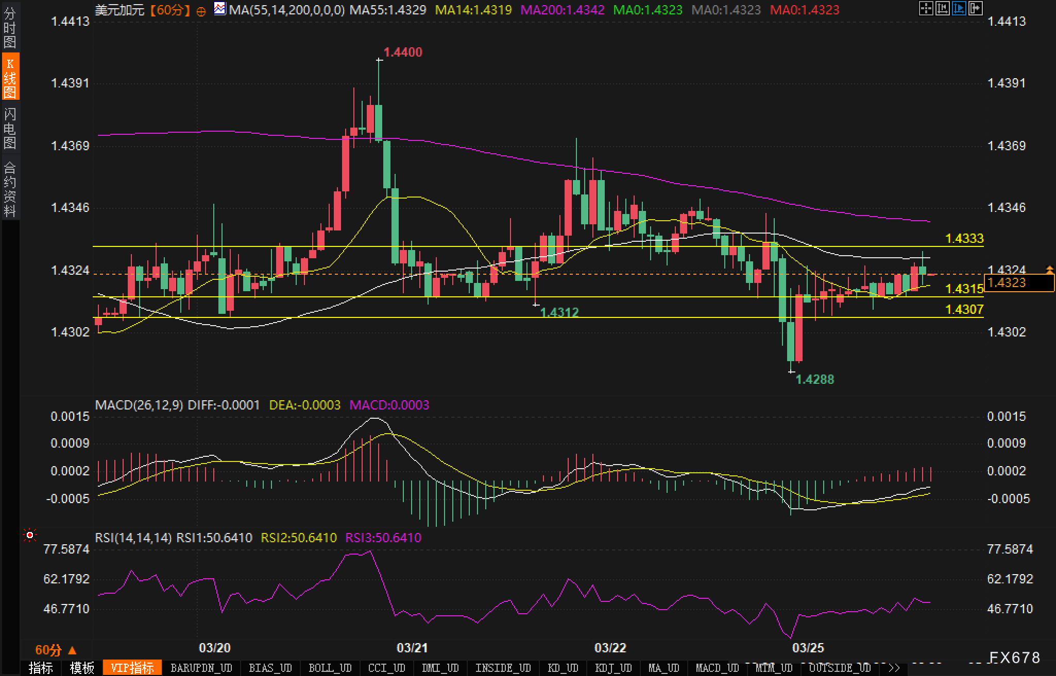Image resolution: width=1056 pixels, height=676 pixels.
Task: Click the red sun marker icon near RSI
Action: point(30,536)
